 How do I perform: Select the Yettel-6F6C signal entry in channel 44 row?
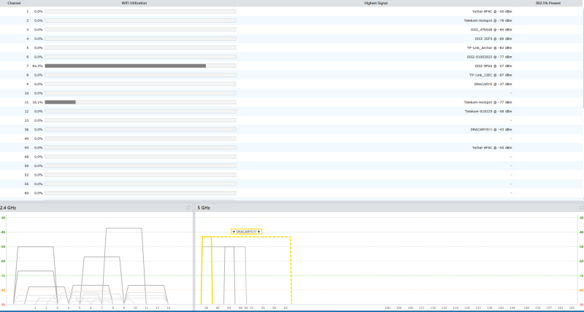coord(492,148)
